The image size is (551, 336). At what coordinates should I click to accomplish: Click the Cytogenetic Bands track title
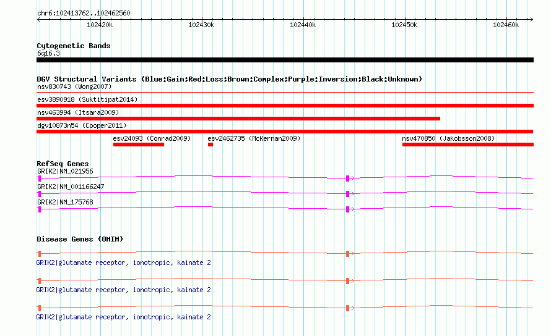[x=74, y=46]
